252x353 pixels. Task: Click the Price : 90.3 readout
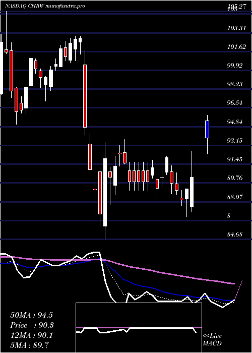pos(32,325)
